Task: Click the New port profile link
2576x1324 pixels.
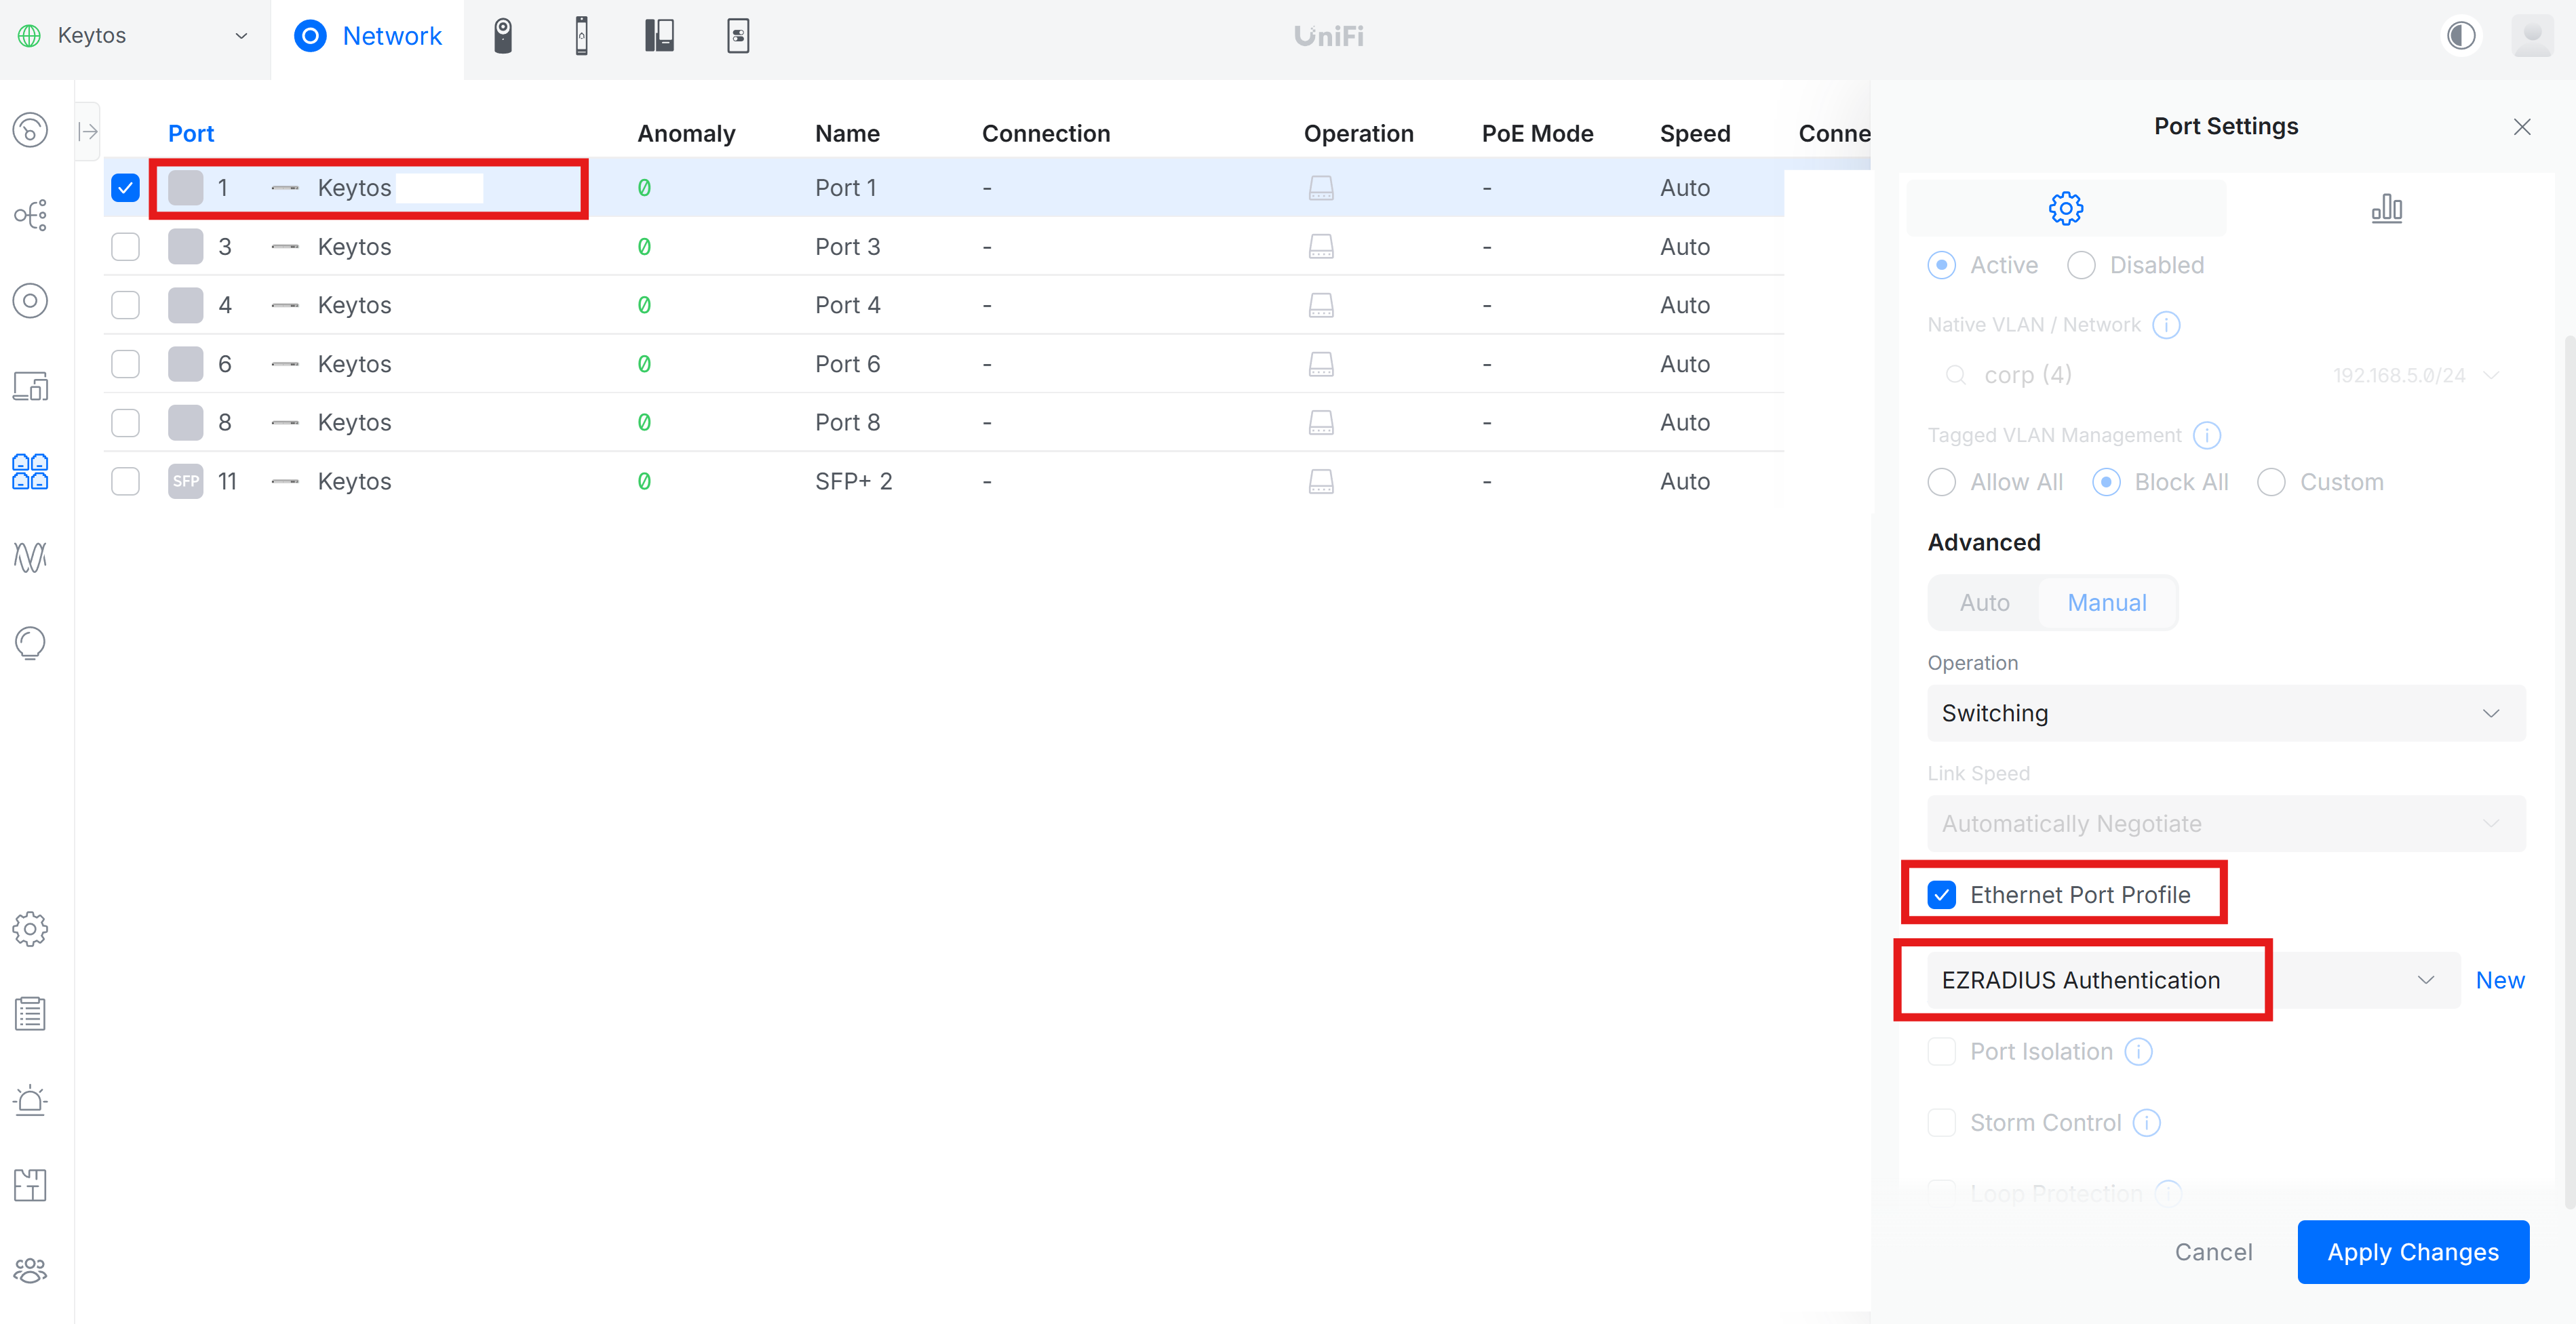Action: pyautogui.click(x=2499, y=979)
